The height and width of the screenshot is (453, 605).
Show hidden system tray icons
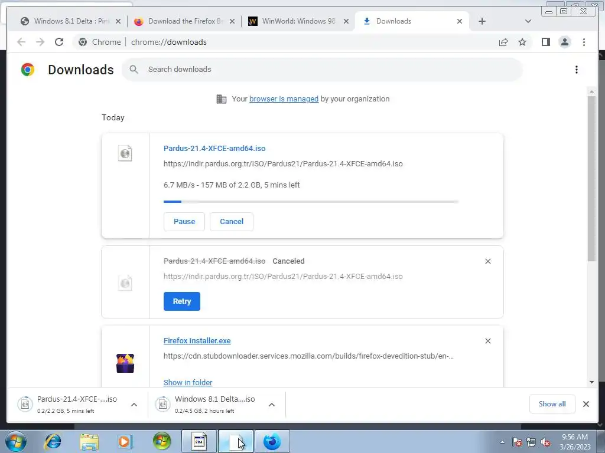pos(502,442)
